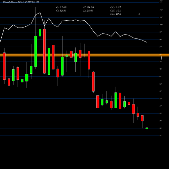Select the close value 'C: 32.30'
Screen dimensions: 169x169
[x=61, y=11]
